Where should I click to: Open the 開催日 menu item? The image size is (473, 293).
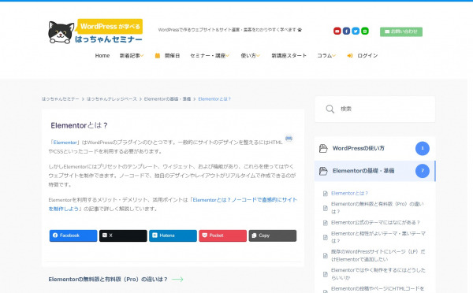point(172,55)
